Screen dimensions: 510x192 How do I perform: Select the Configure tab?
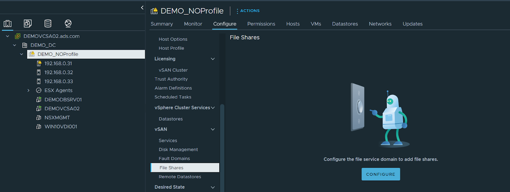225,24
